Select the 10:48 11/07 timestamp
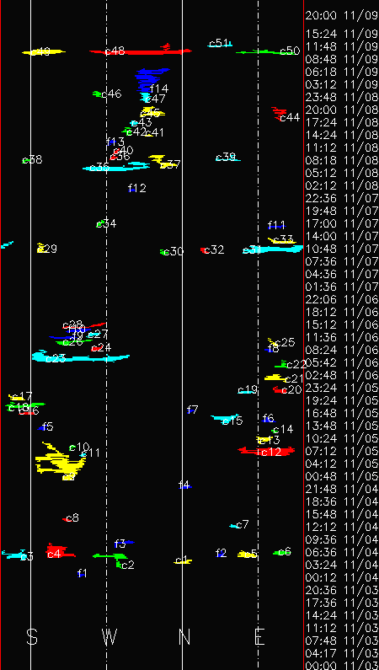 point(341,249)
